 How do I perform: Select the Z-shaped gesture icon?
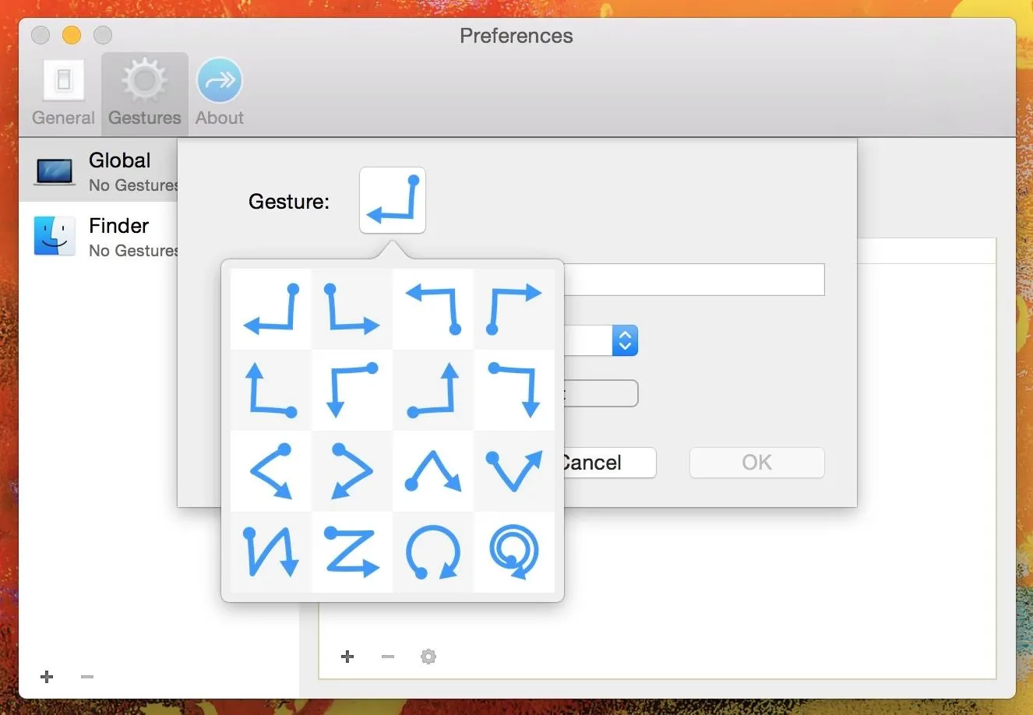coord(352,552)
